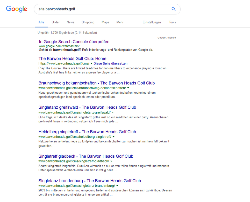Viewport: 250px width, 202px height.
Task: Click the Google logo
Action: tap(17, 9)
